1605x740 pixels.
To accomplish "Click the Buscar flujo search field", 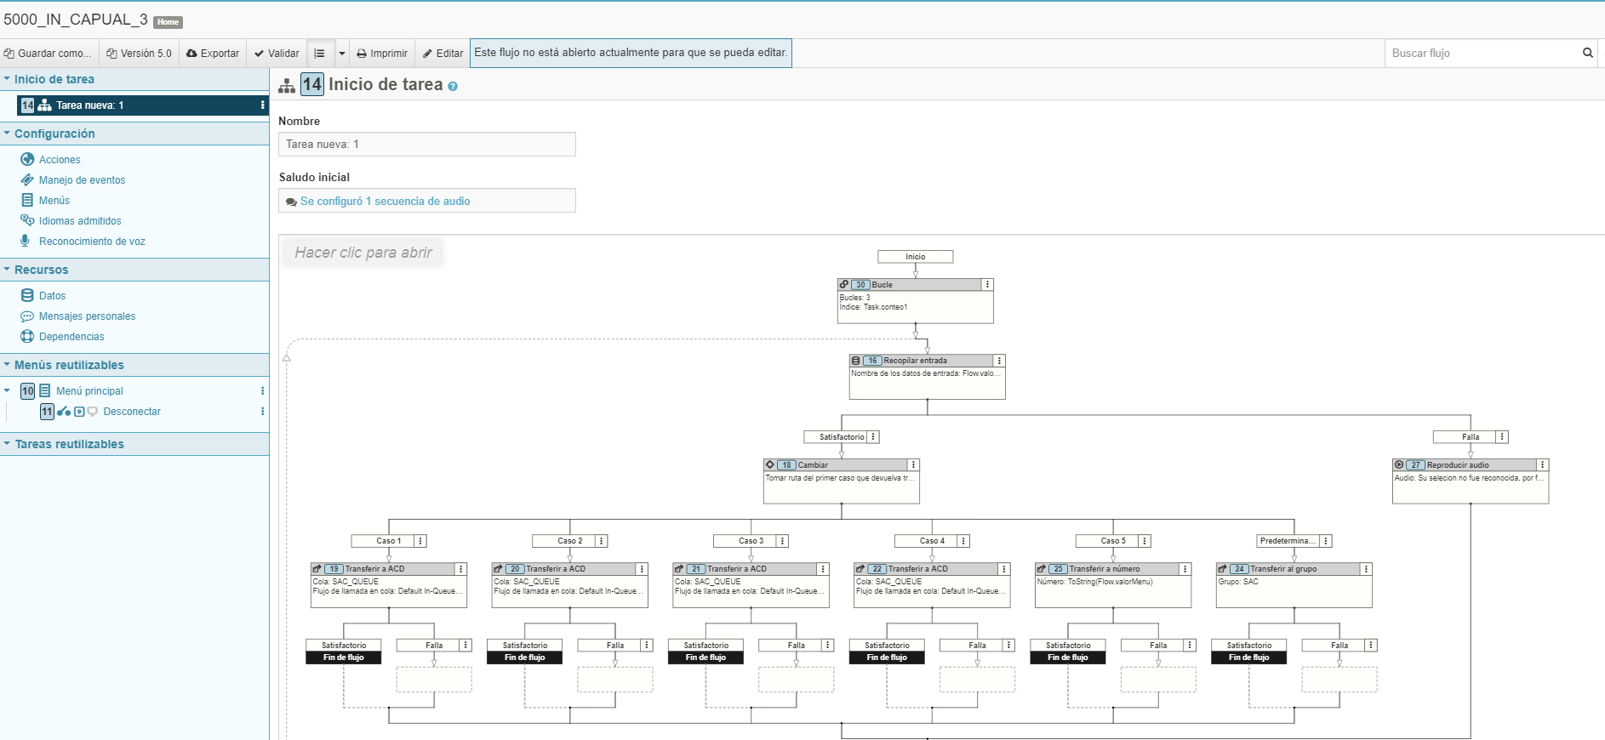I will (x=1481, y=53).
